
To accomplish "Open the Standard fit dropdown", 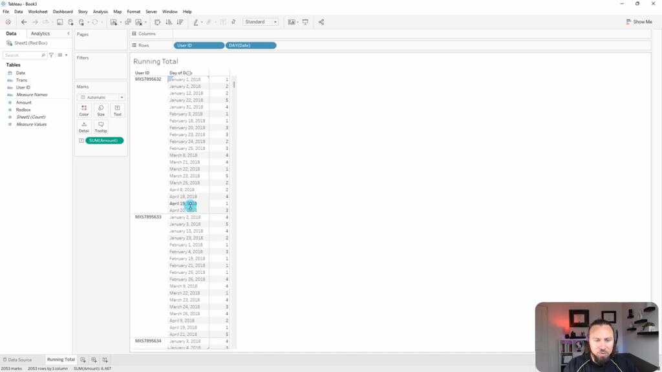I will pos(261,22).
